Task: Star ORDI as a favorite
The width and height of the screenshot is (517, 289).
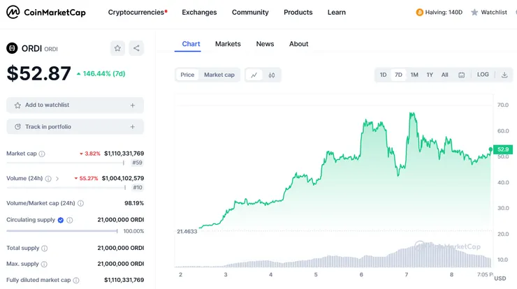Action: (x=117, y=48)
